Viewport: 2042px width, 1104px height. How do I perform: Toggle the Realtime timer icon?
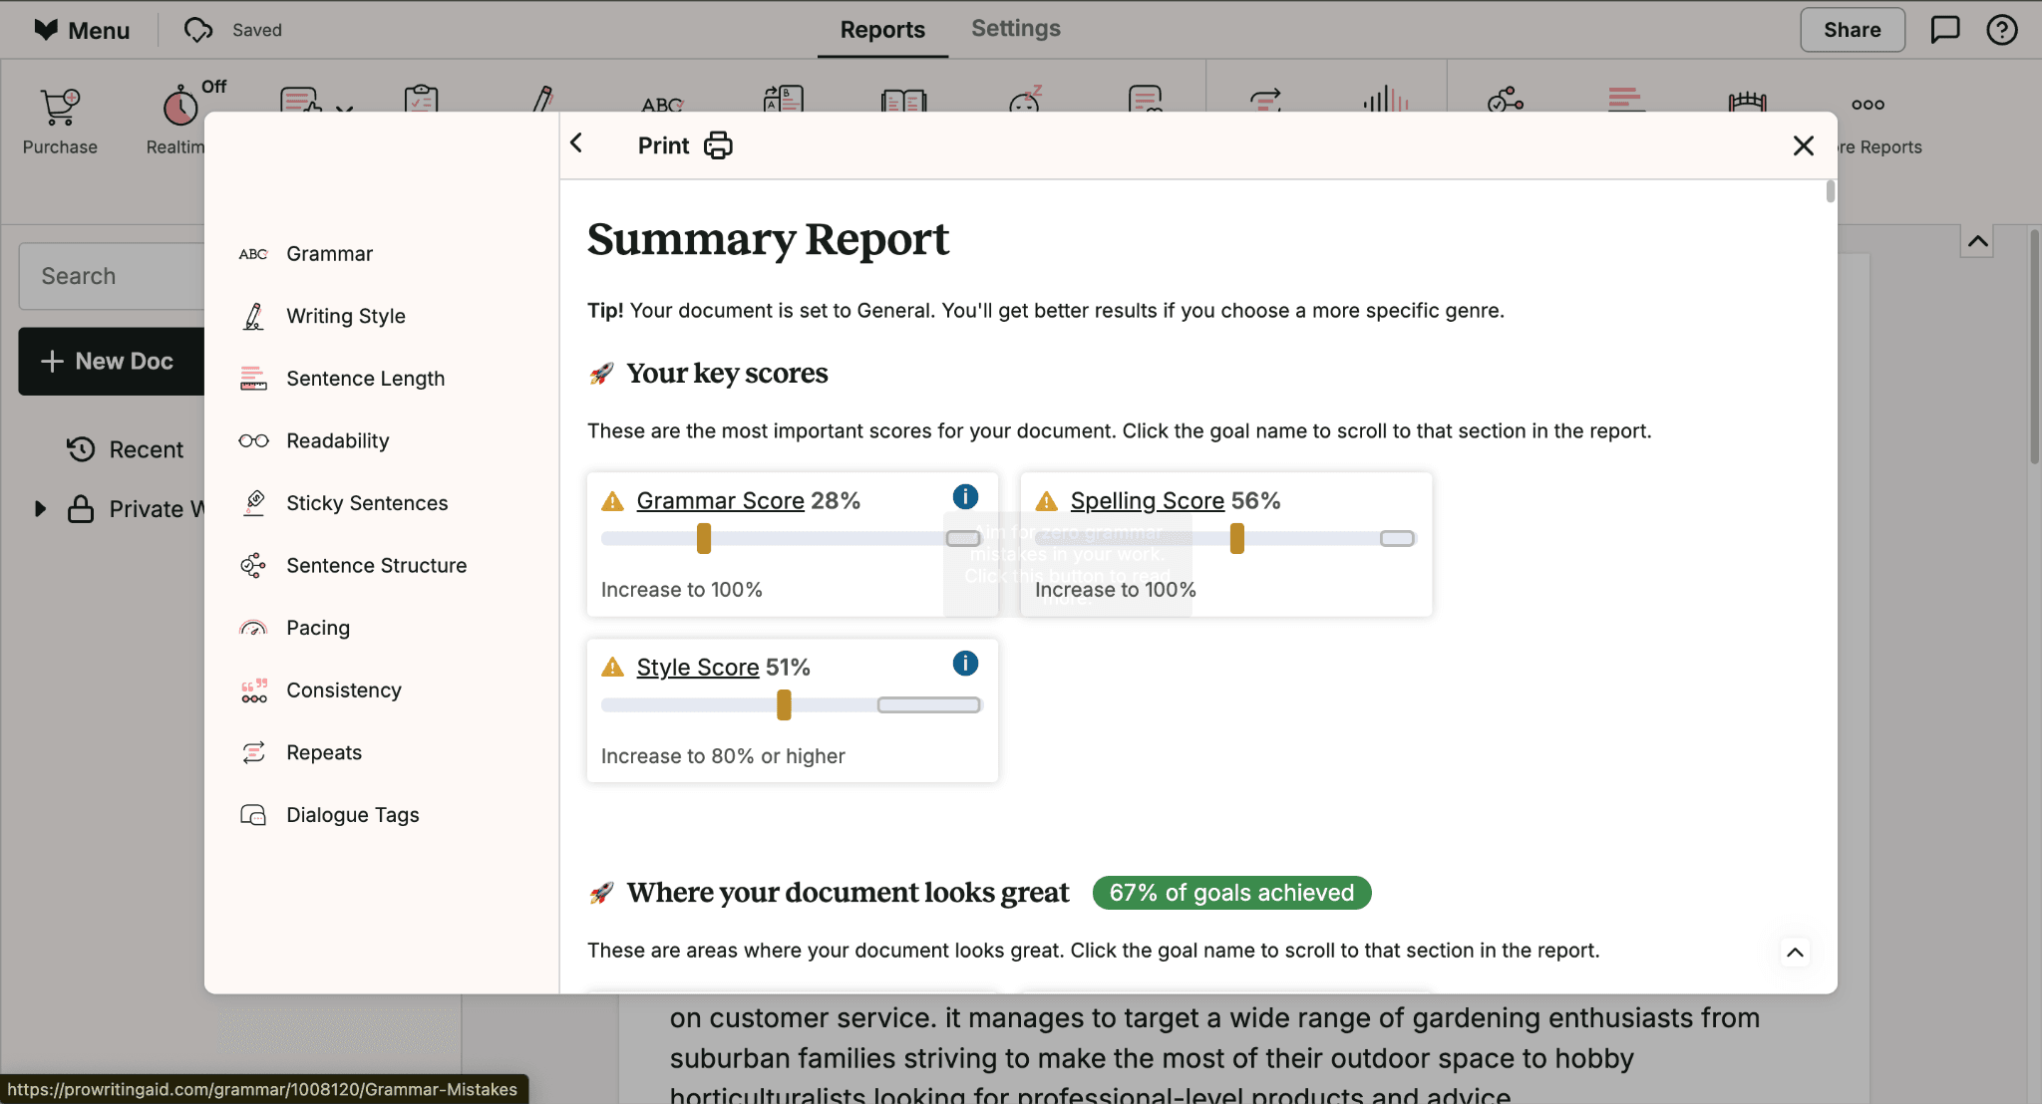[180, 106]
